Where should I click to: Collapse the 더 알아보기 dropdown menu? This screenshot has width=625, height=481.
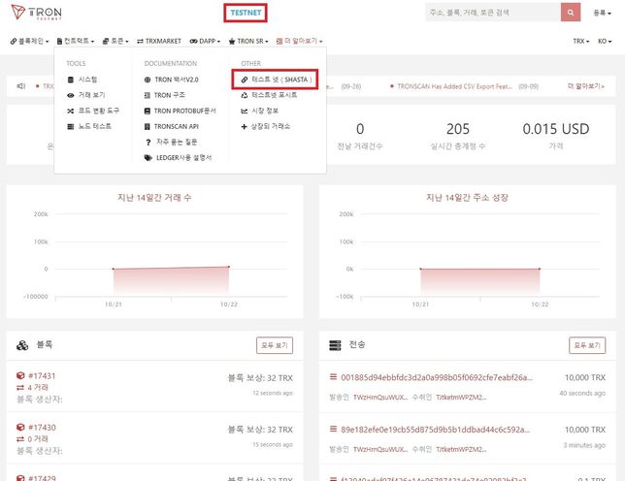click(x=299, y=41)
